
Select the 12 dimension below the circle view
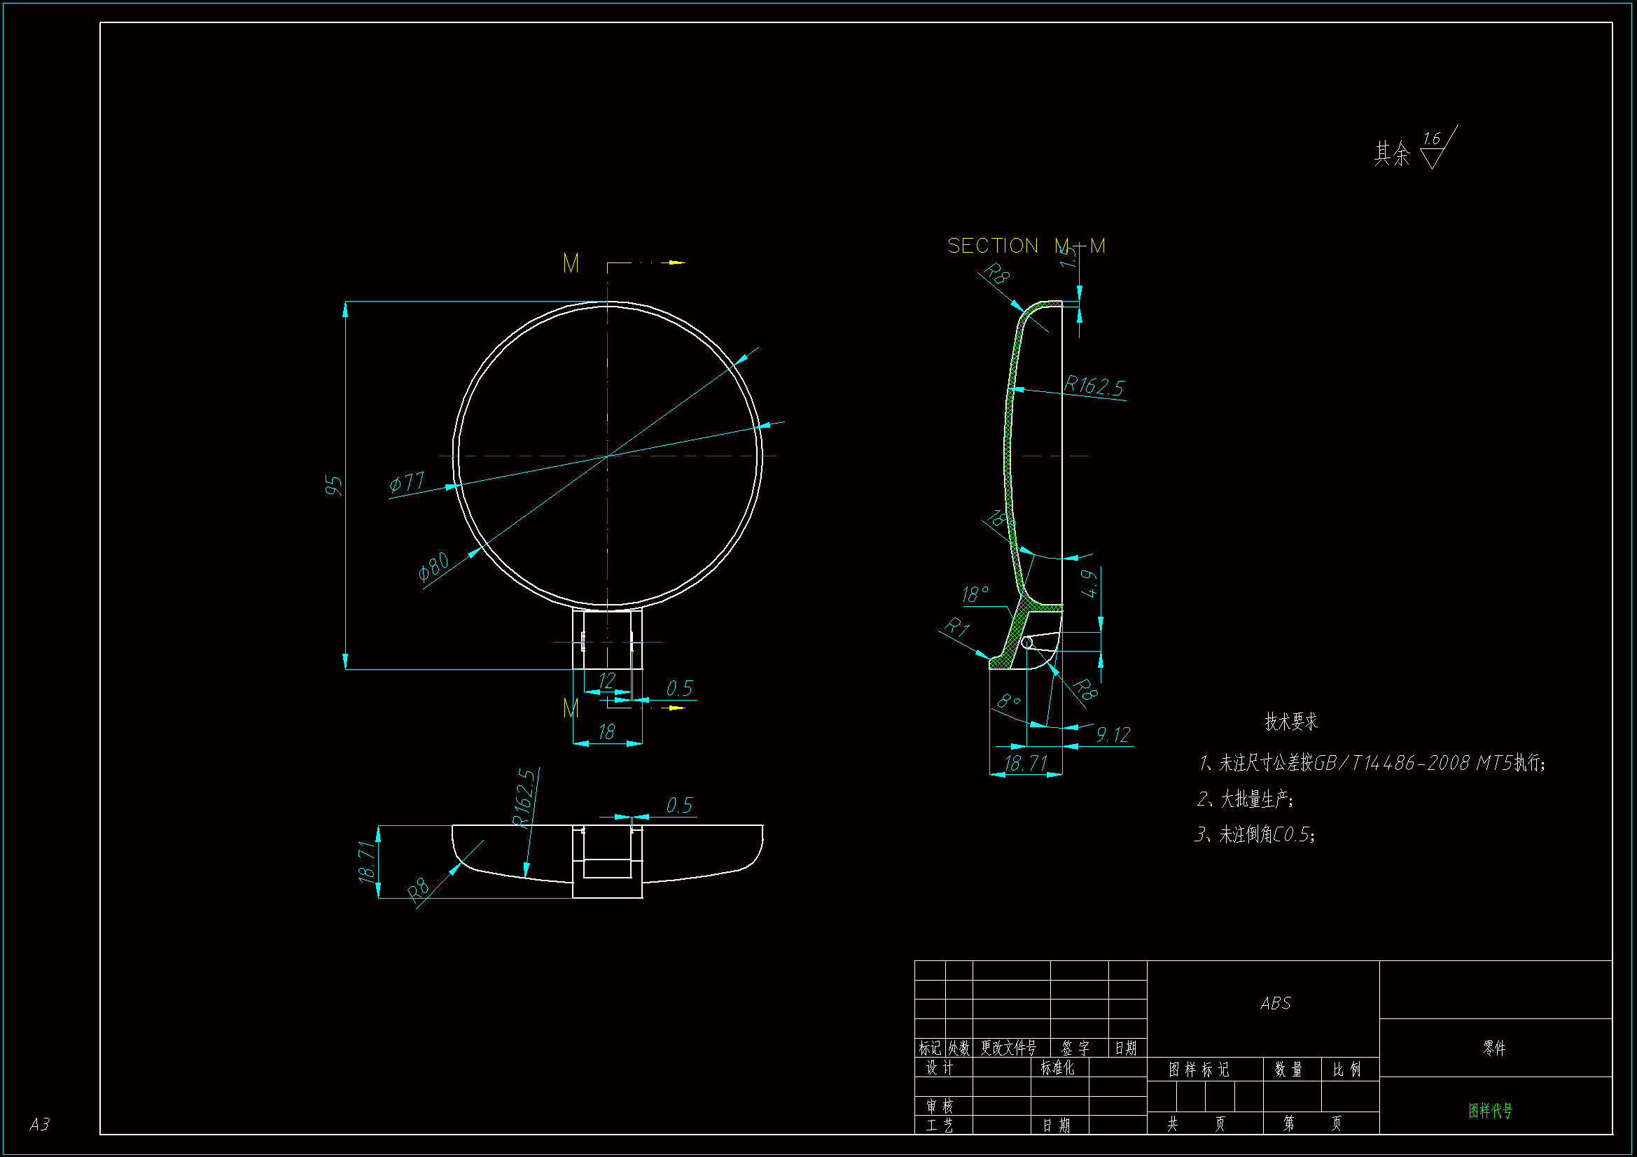pyautogui.click(x=606, y=680)
